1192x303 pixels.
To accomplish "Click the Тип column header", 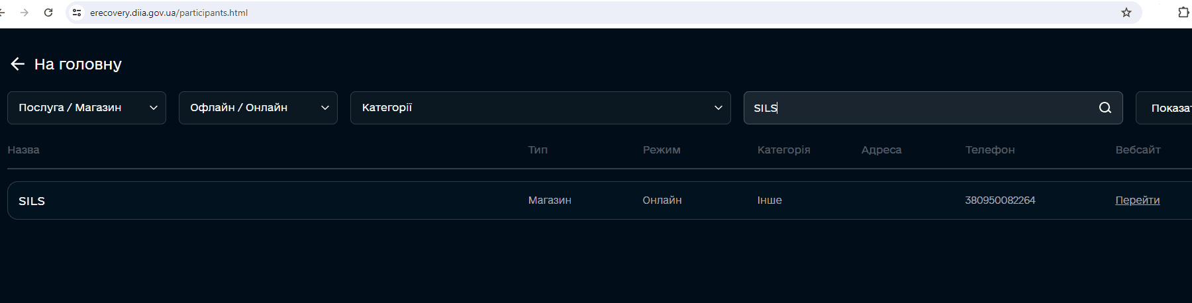I will [x=538, y=150].
